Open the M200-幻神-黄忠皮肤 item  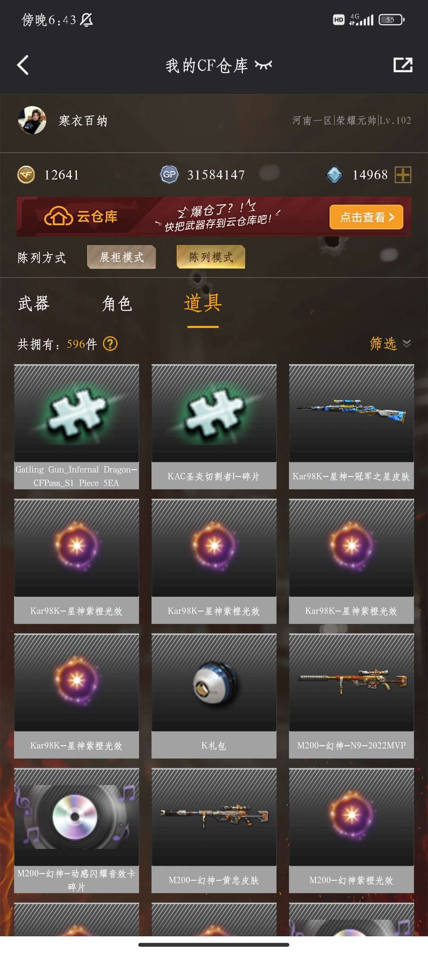pos(214,831)
